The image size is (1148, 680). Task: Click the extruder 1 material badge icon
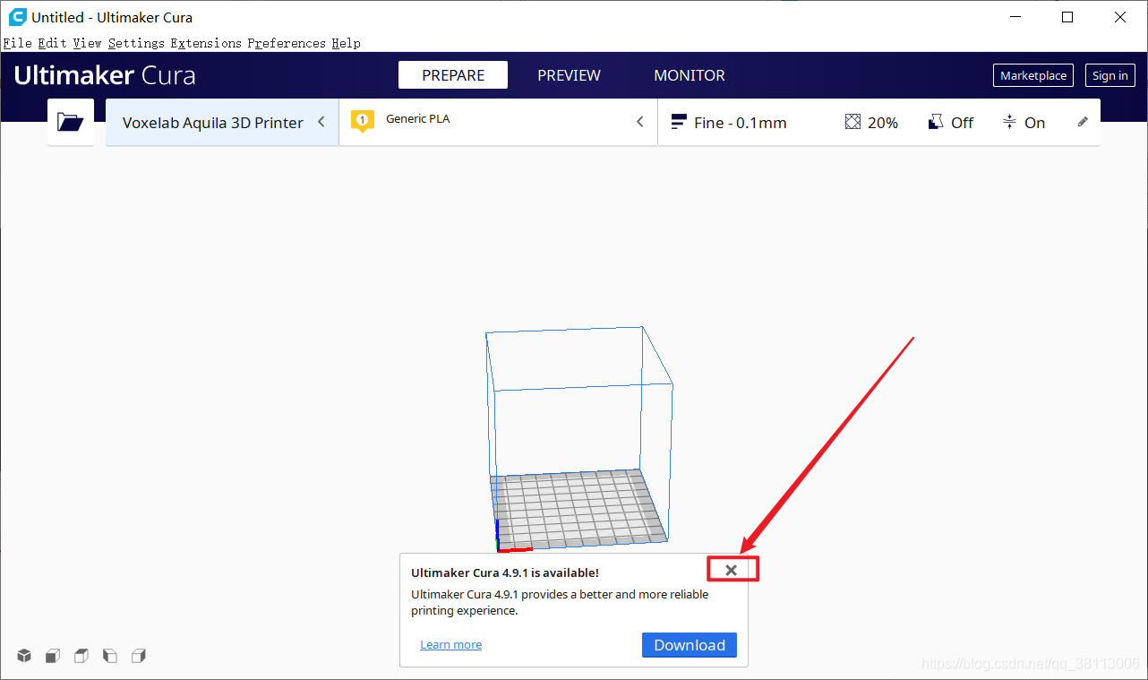point(362,121)
